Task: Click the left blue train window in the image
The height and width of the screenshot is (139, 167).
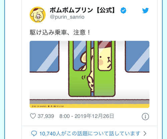Action: (x=44, y=56)
